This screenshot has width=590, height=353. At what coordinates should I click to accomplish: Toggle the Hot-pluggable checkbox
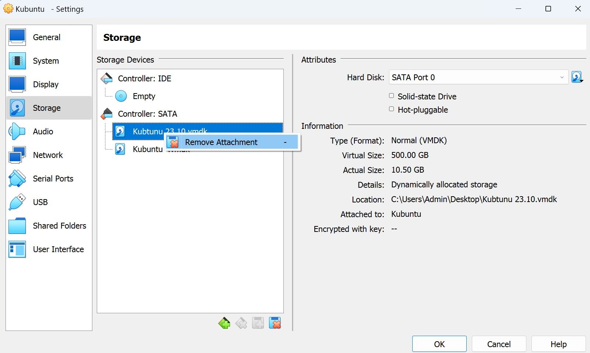392,109
